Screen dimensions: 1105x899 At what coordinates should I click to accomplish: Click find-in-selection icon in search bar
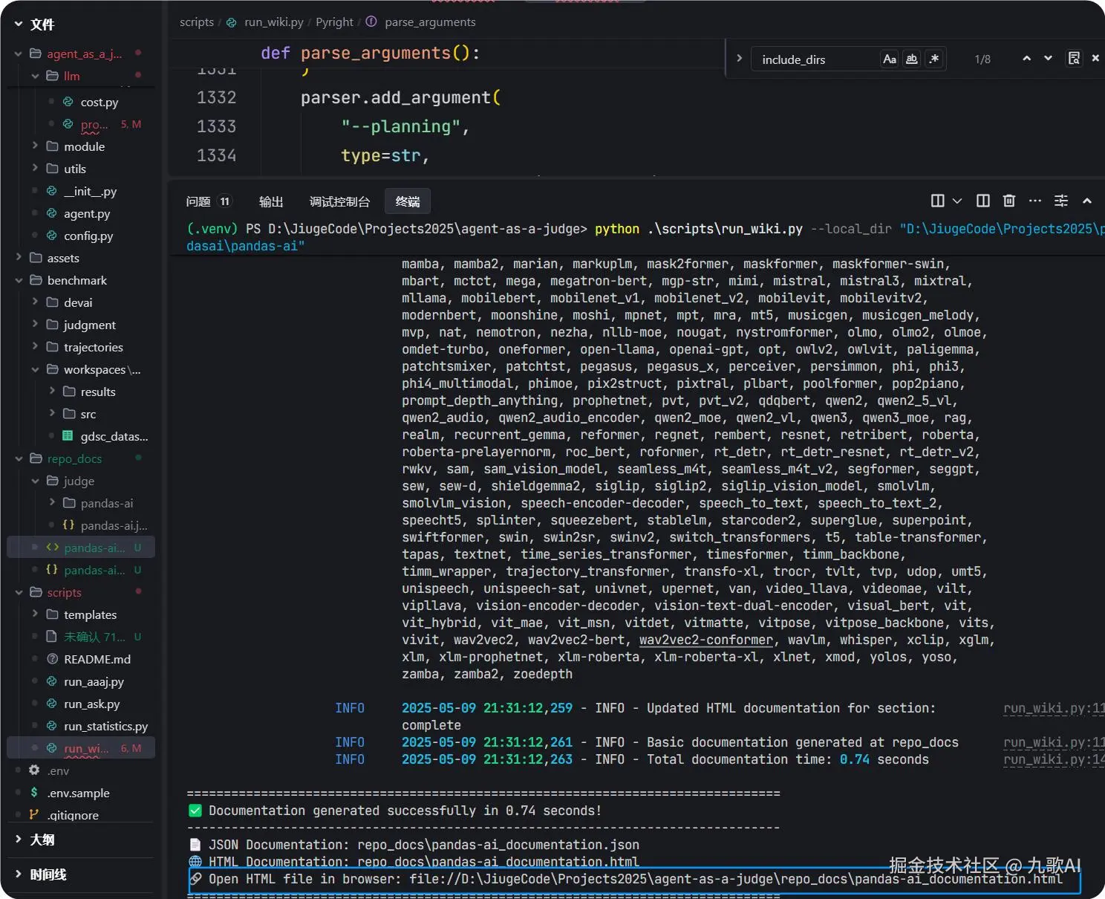[x=1074, y=59]
